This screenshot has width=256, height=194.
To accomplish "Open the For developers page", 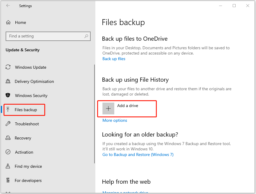I will [28, 180].
